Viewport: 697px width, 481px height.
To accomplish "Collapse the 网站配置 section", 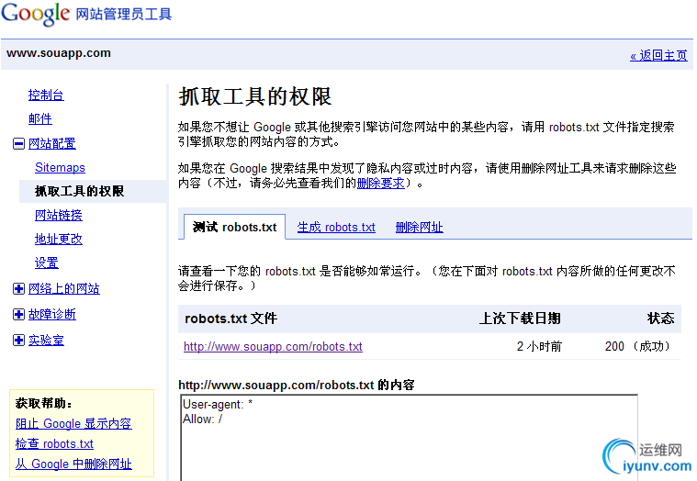I will click(x=18, y=144).
